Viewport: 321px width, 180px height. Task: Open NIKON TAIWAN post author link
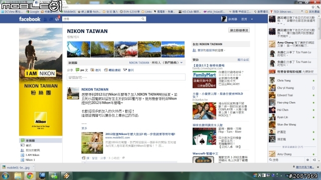click(x=95, y=89)
